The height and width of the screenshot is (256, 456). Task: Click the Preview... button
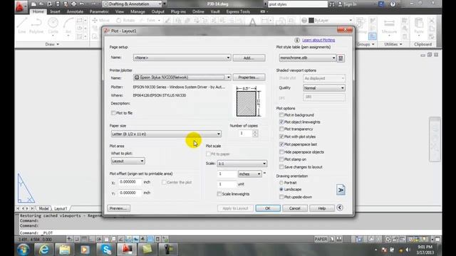pyautogui.click(x=118, y=208)
